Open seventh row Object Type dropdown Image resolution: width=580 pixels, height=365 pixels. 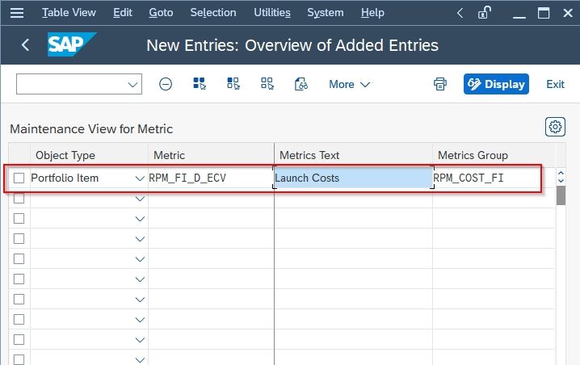point(140,300)
